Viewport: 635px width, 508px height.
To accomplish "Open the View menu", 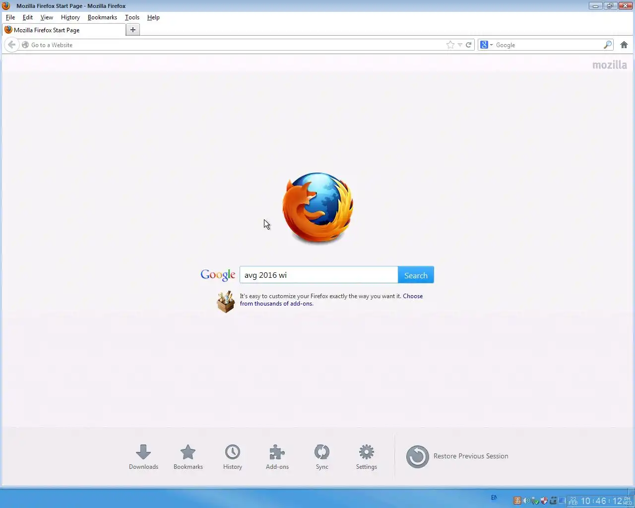I will (x=47, y=17).
